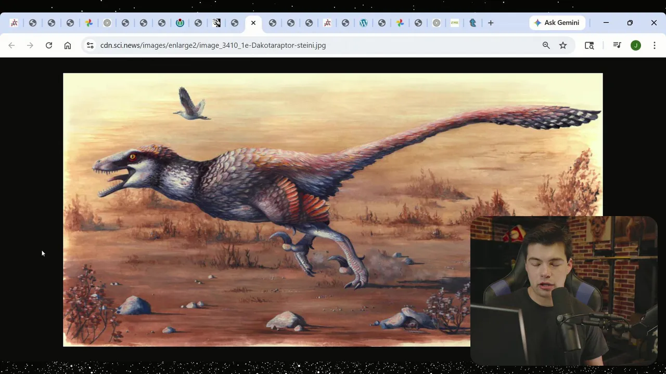Switch to the blue dinosaur icon tab
Screen dimensions: 666x374
coord(473,23)
